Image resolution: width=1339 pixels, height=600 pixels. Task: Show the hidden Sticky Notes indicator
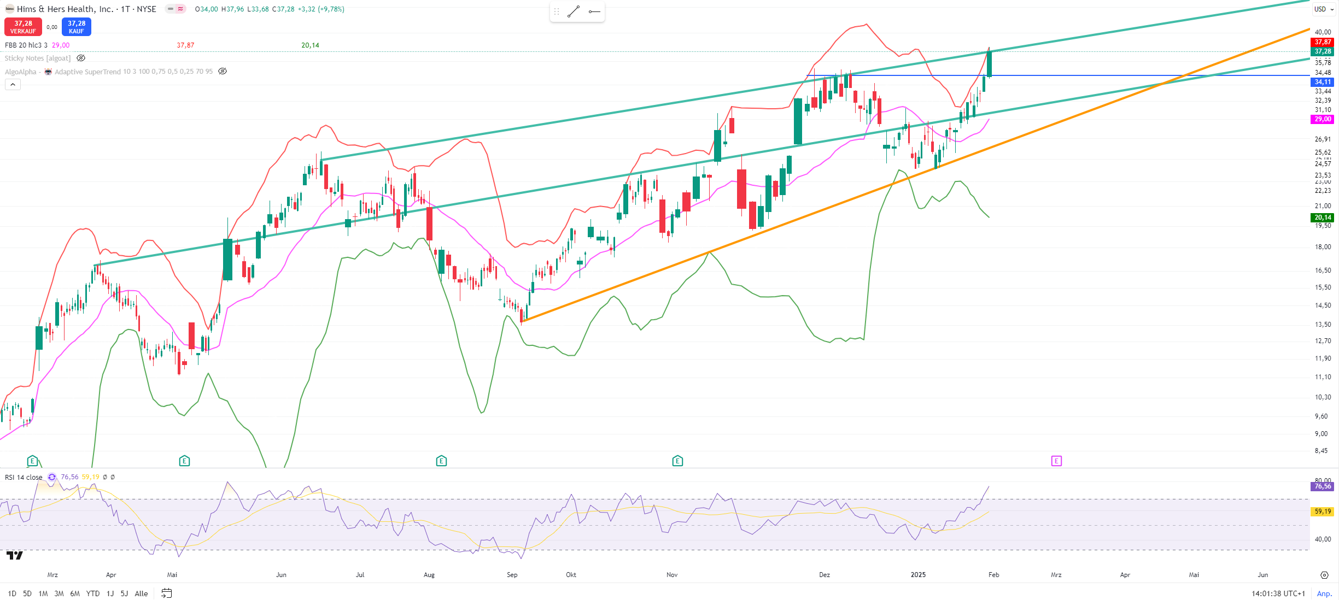point(81,58)
